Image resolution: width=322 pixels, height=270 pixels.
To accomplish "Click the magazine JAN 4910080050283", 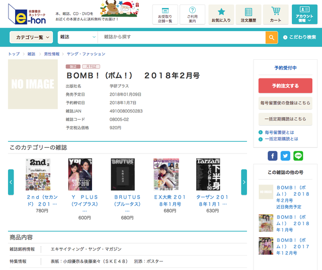I will click(126, 111).
